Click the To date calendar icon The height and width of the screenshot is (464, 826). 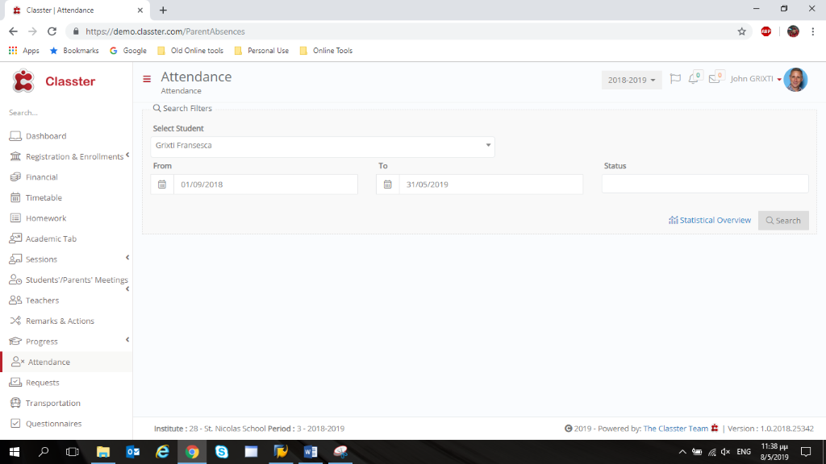(x=388, y=184)
